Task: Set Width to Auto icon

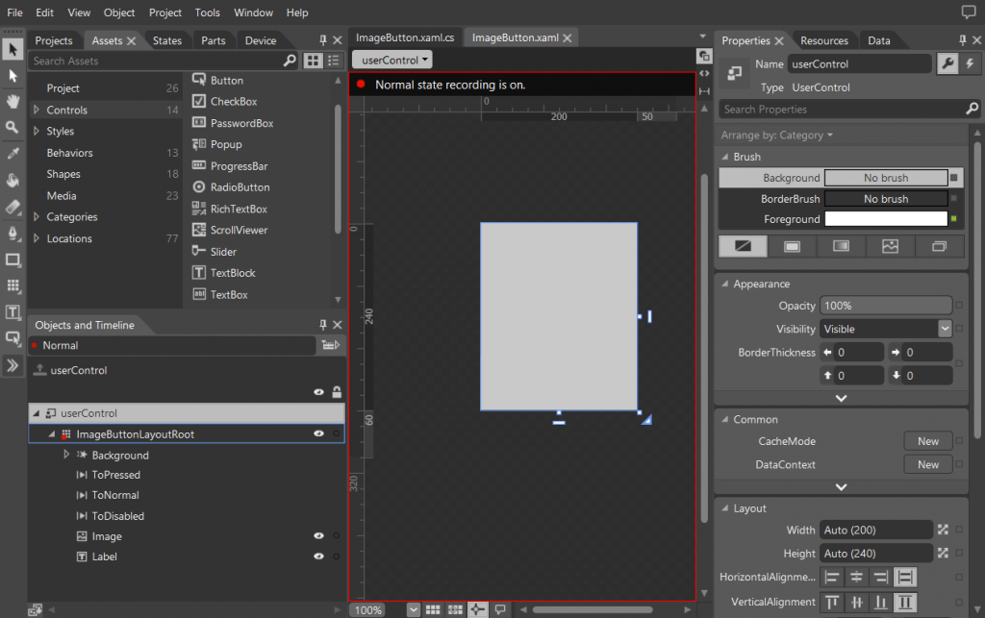Action: point(943,530)
